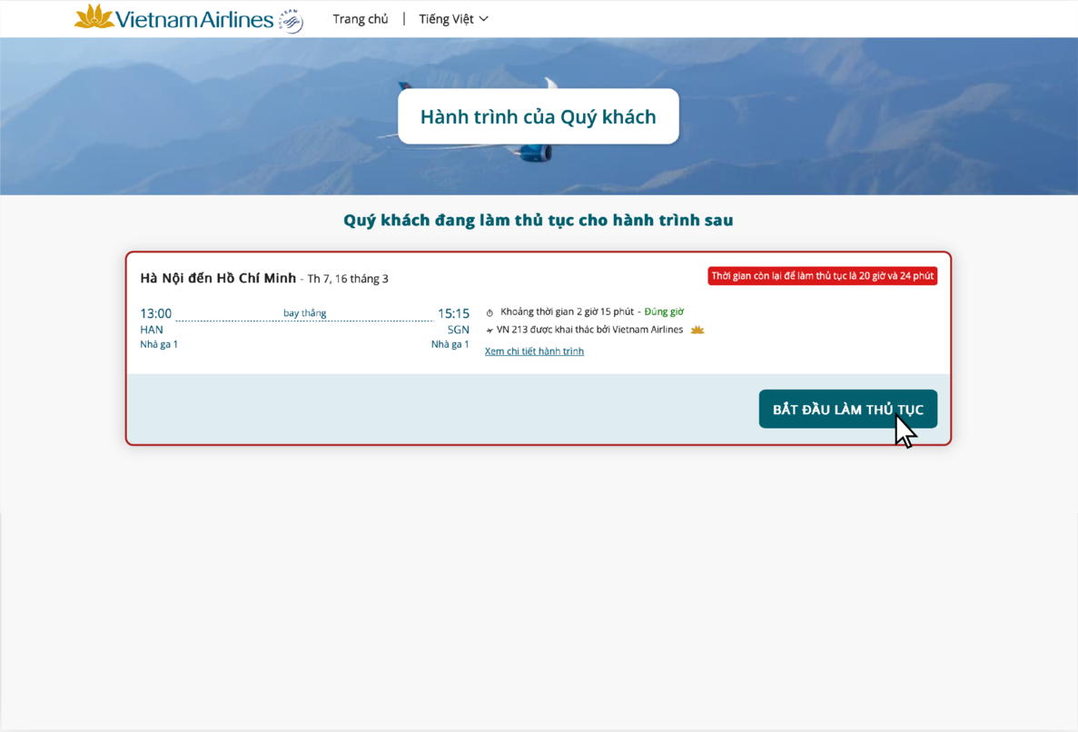Click the bay thẳng flight route line

302,312
